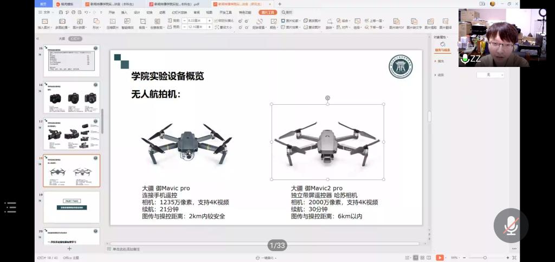Click the Picture Translate (图片翻译) icon
Screen dimensions: 555x262
coord(445,23)
